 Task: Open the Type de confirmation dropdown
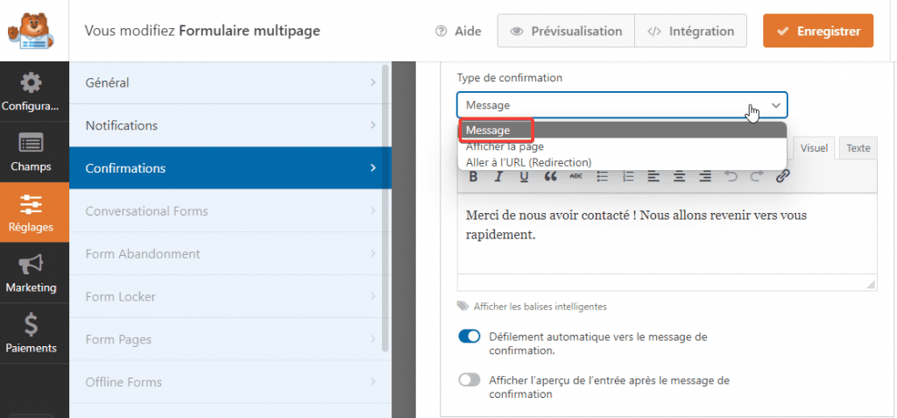coord(622,105)
